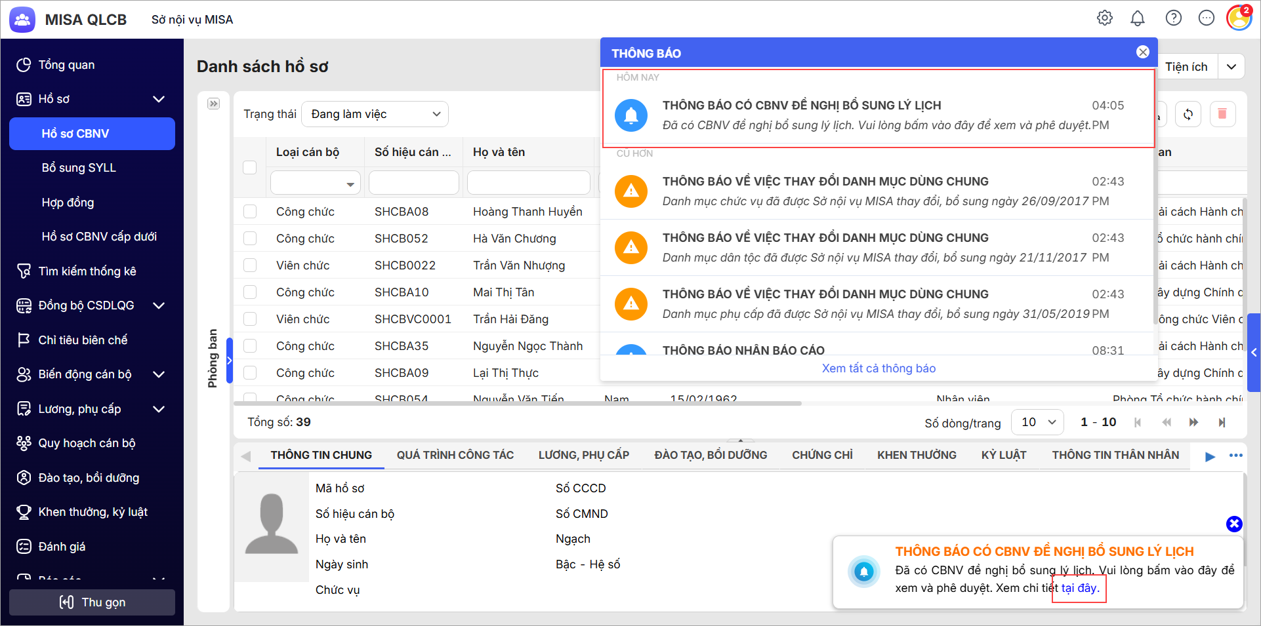Click the red delete trash icon
The image size is (1261, 626).
coord(1222,114)
